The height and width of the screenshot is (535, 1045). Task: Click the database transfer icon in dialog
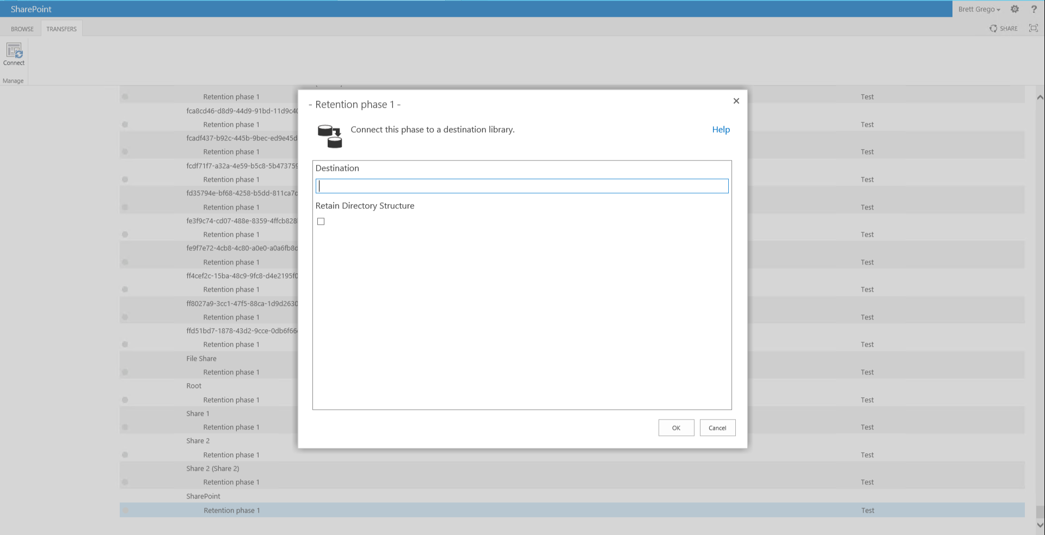[330, 136]
